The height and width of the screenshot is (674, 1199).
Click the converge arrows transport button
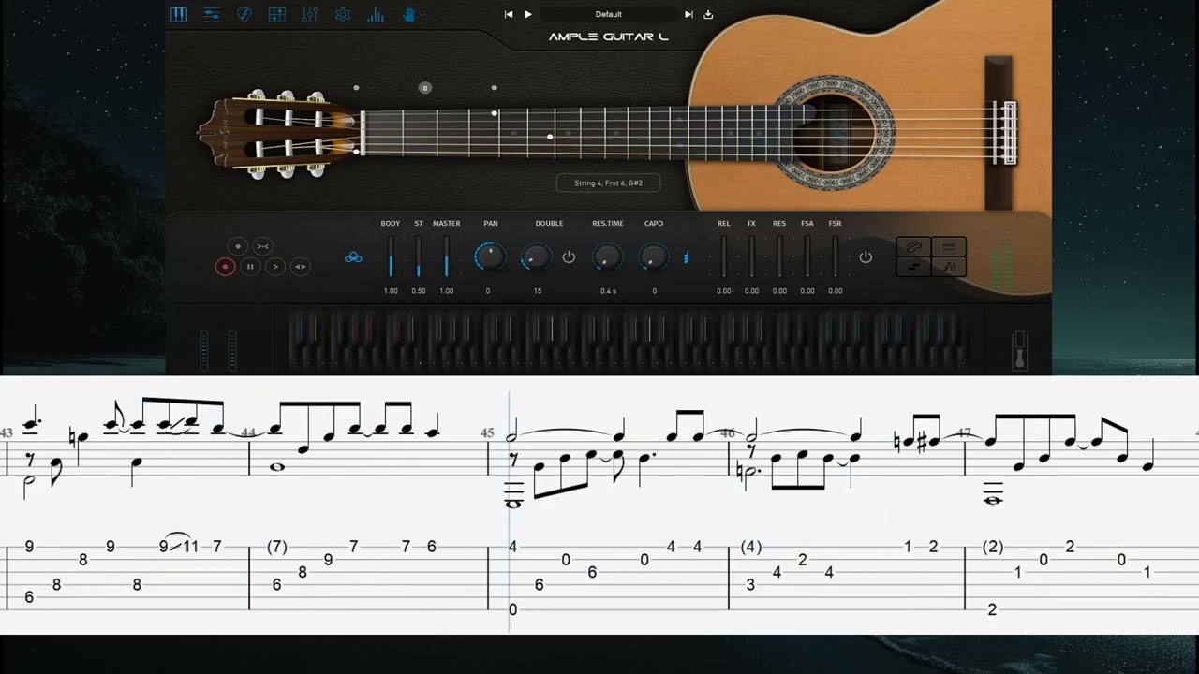tap(263, 245)
